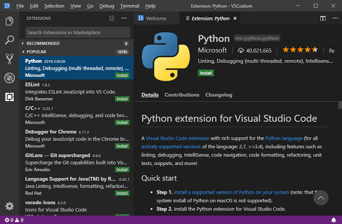The image size is (342, 224).
Task: Click the scroll-to-top round button
Action: tap(321, 198)
